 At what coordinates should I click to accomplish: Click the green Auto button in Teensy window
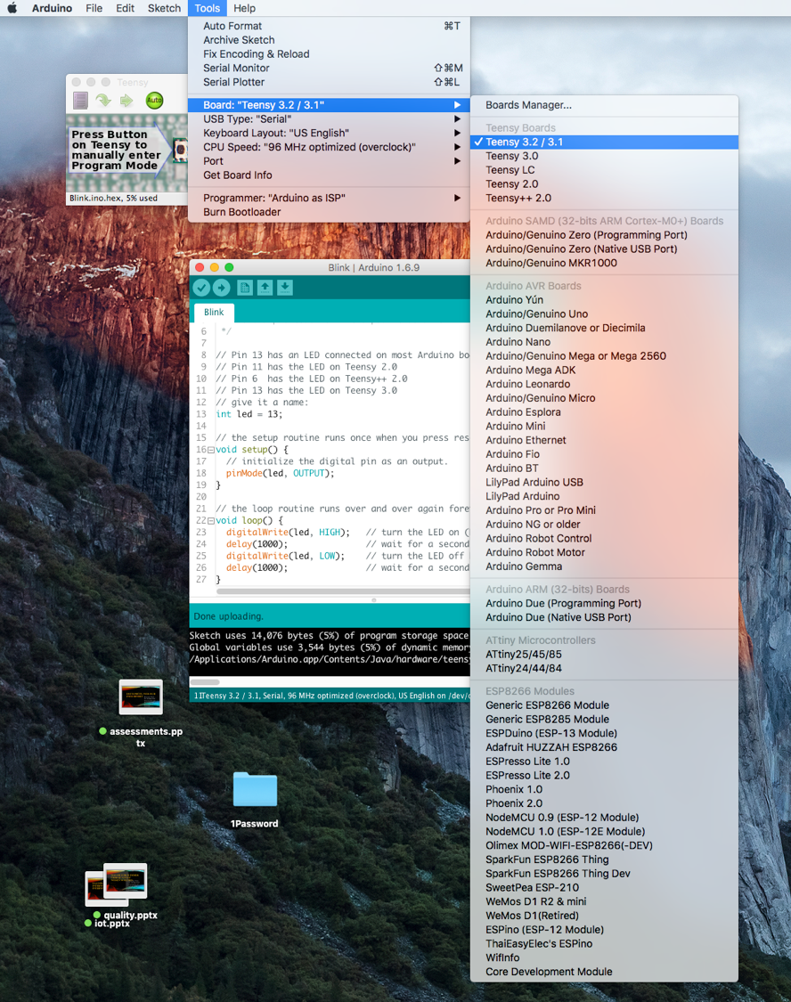(155, 101)
